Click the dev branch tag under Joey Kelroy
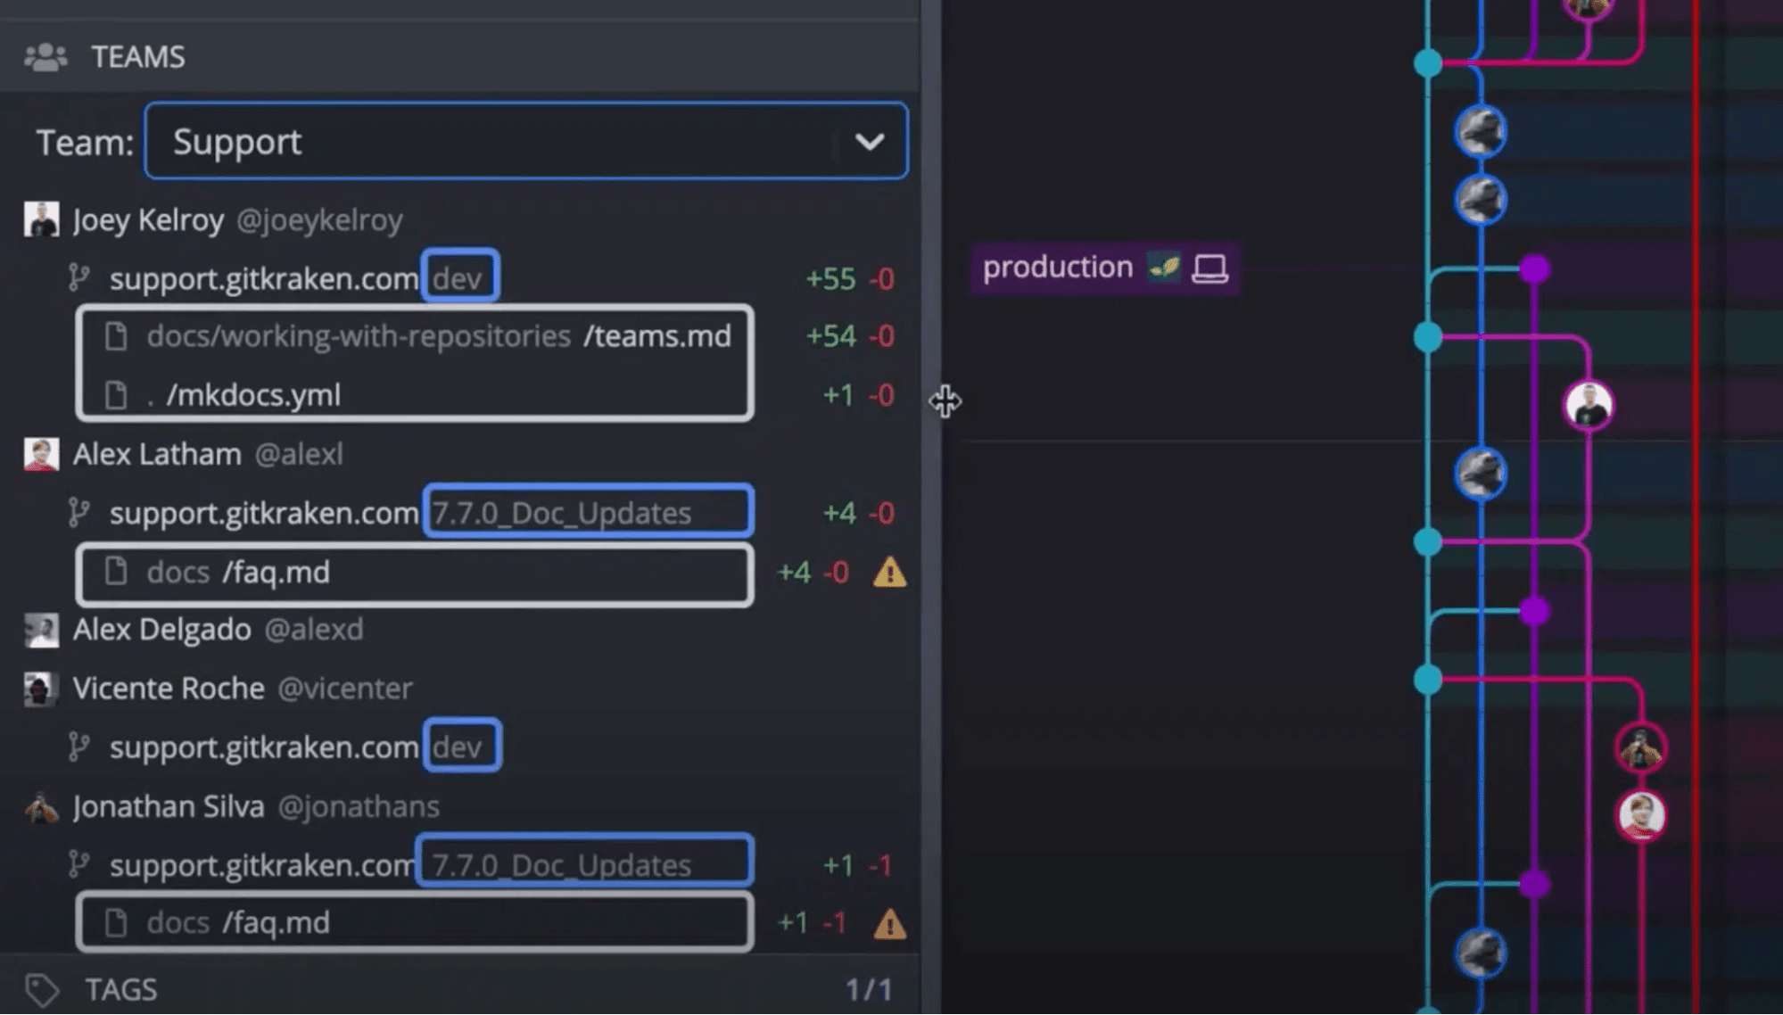The width and height of the screenshot is (1783, 1015). pos(459,278)
